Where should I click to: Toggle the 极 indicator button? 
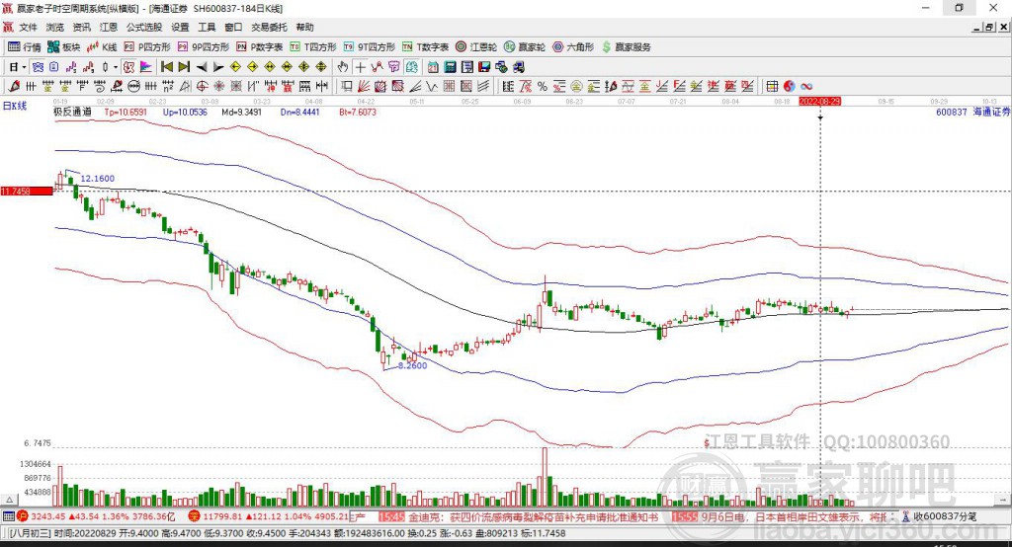(129, 67)
